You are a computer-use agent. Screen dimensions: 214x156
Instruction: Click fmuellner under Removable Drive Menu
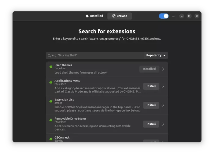point(60,122)
